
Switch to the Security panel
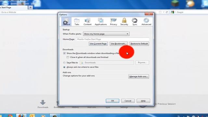[x=124, y=21]
